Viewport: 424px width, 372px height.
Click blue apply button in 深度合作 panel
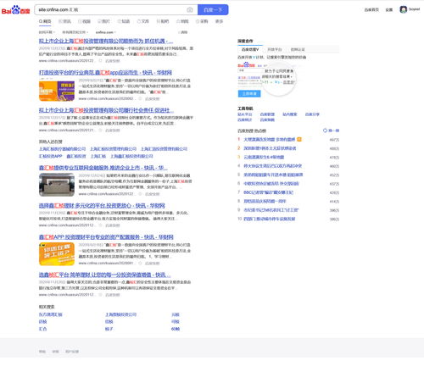(x=249, y=93)
